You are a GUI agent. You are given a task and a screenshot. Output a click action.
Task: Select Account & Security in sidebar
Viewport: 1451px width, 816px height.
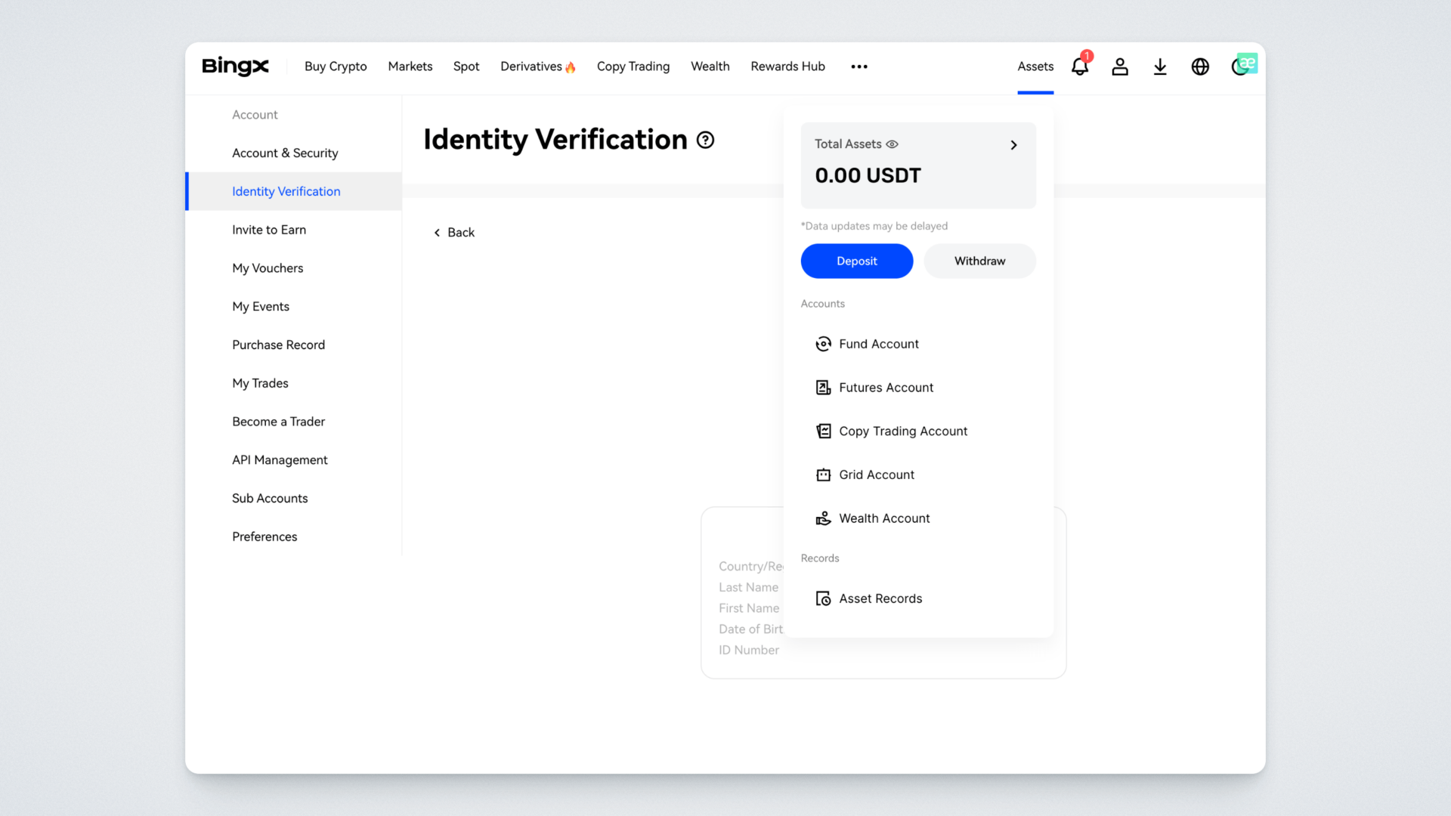tap(285, 153)
